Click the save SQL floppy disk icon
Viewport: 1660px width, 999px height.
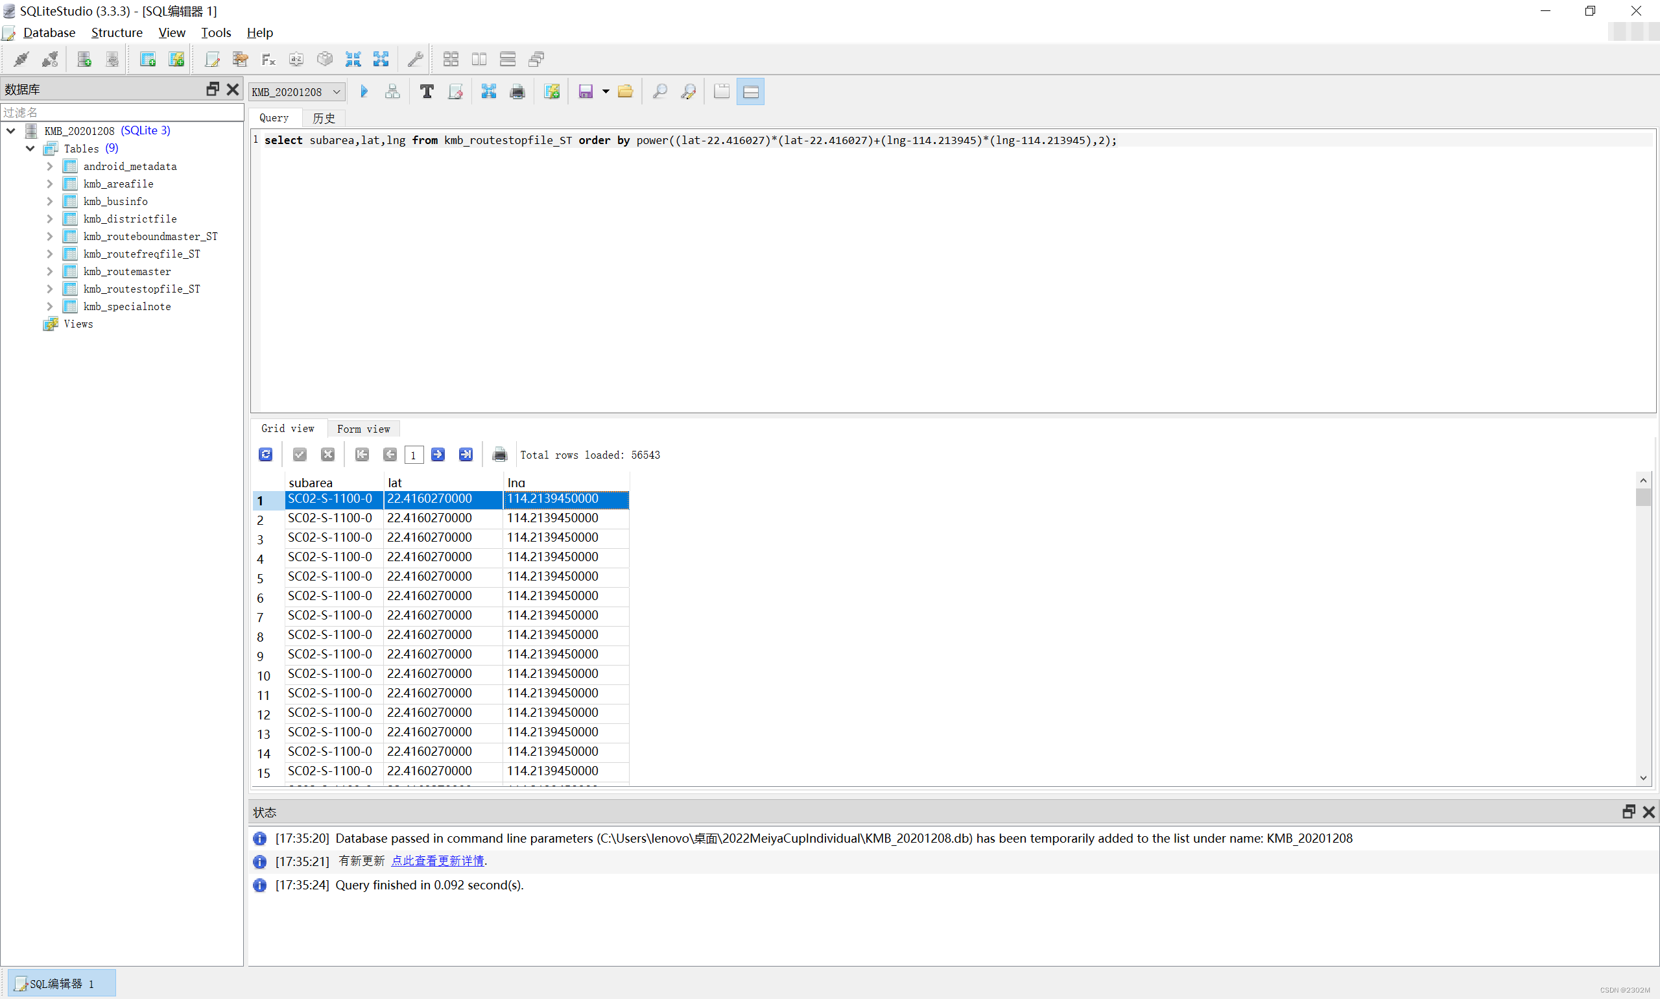pyautogui.click(x=586, y=91)
